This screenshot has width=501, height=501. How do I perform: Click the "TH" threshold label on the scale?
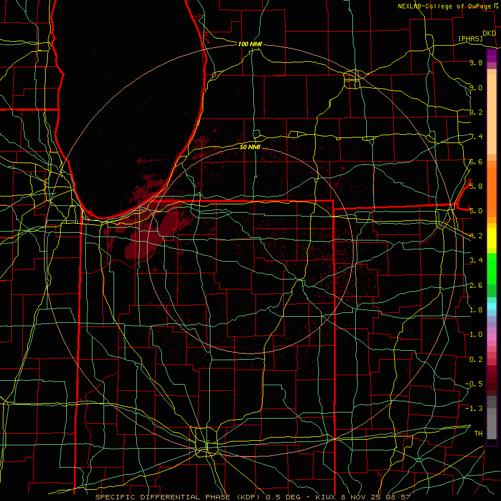[x=478, y=434]
